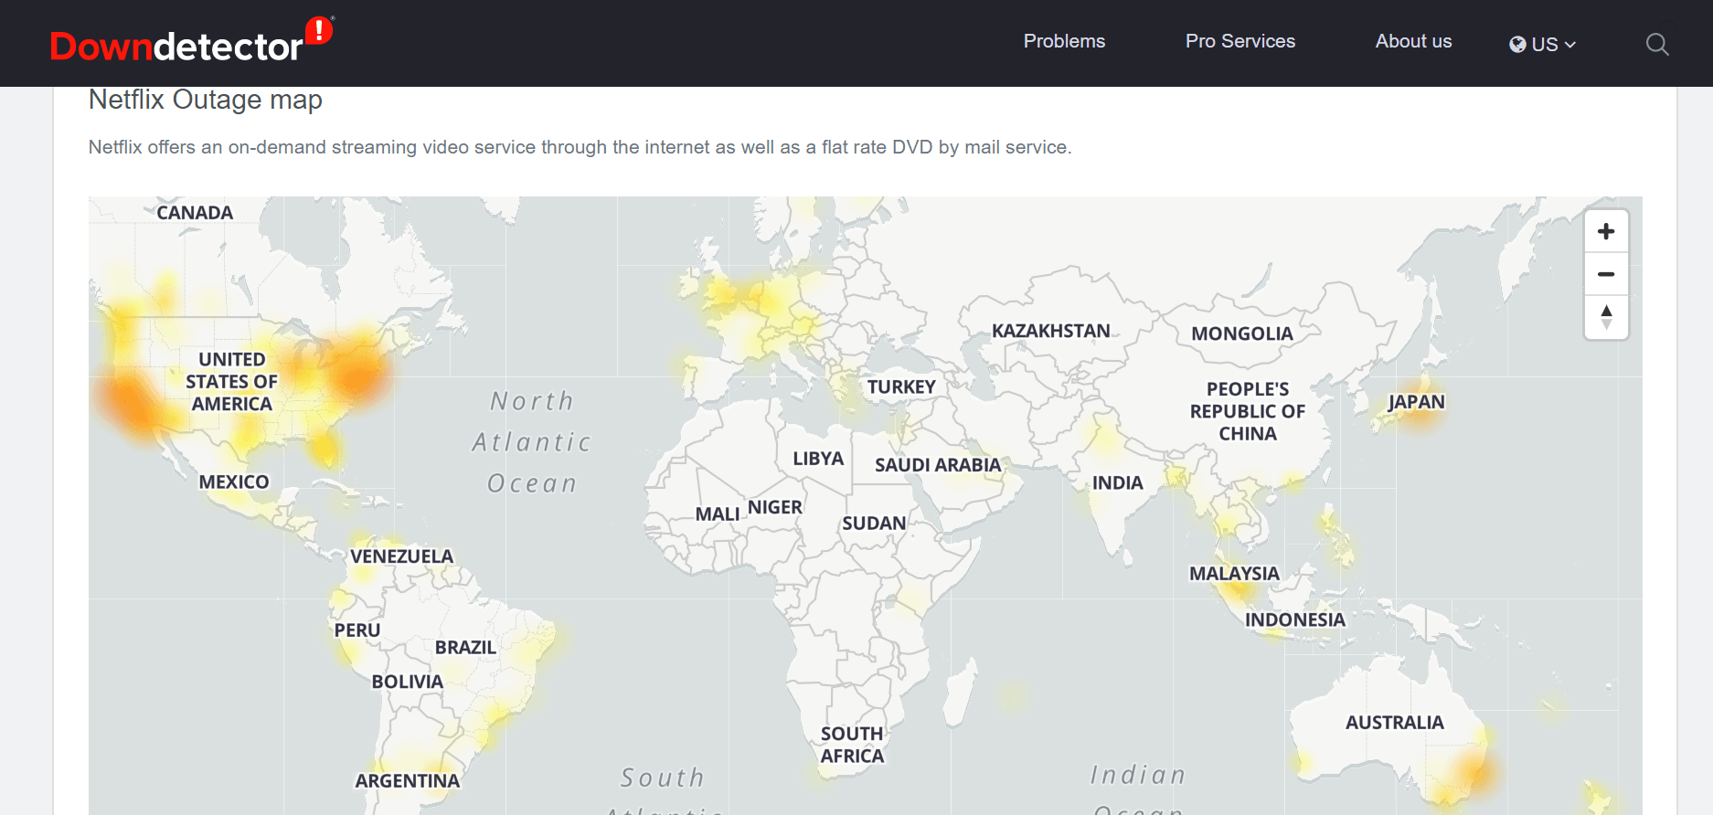Click the Malaysia map label

[1234, 574]
